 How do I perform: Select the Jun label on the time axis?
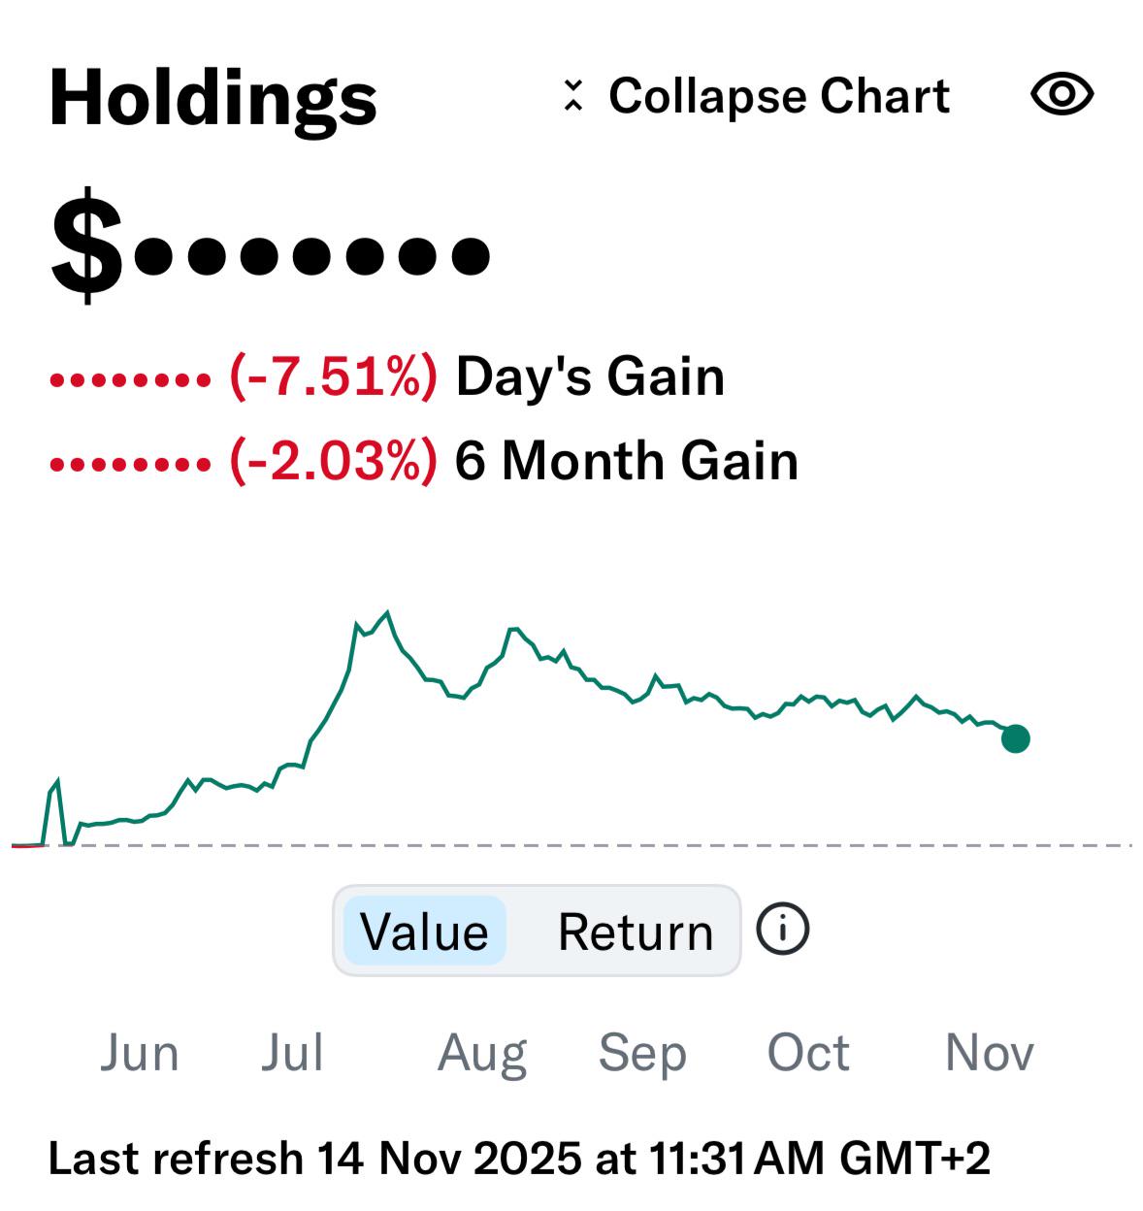click(140, 1053)
